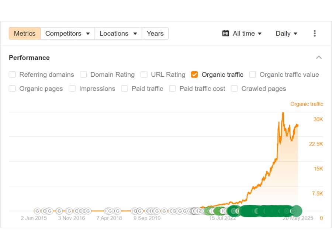
Task: Tick the Domain Rating checkbox
Action: point(83,75)
